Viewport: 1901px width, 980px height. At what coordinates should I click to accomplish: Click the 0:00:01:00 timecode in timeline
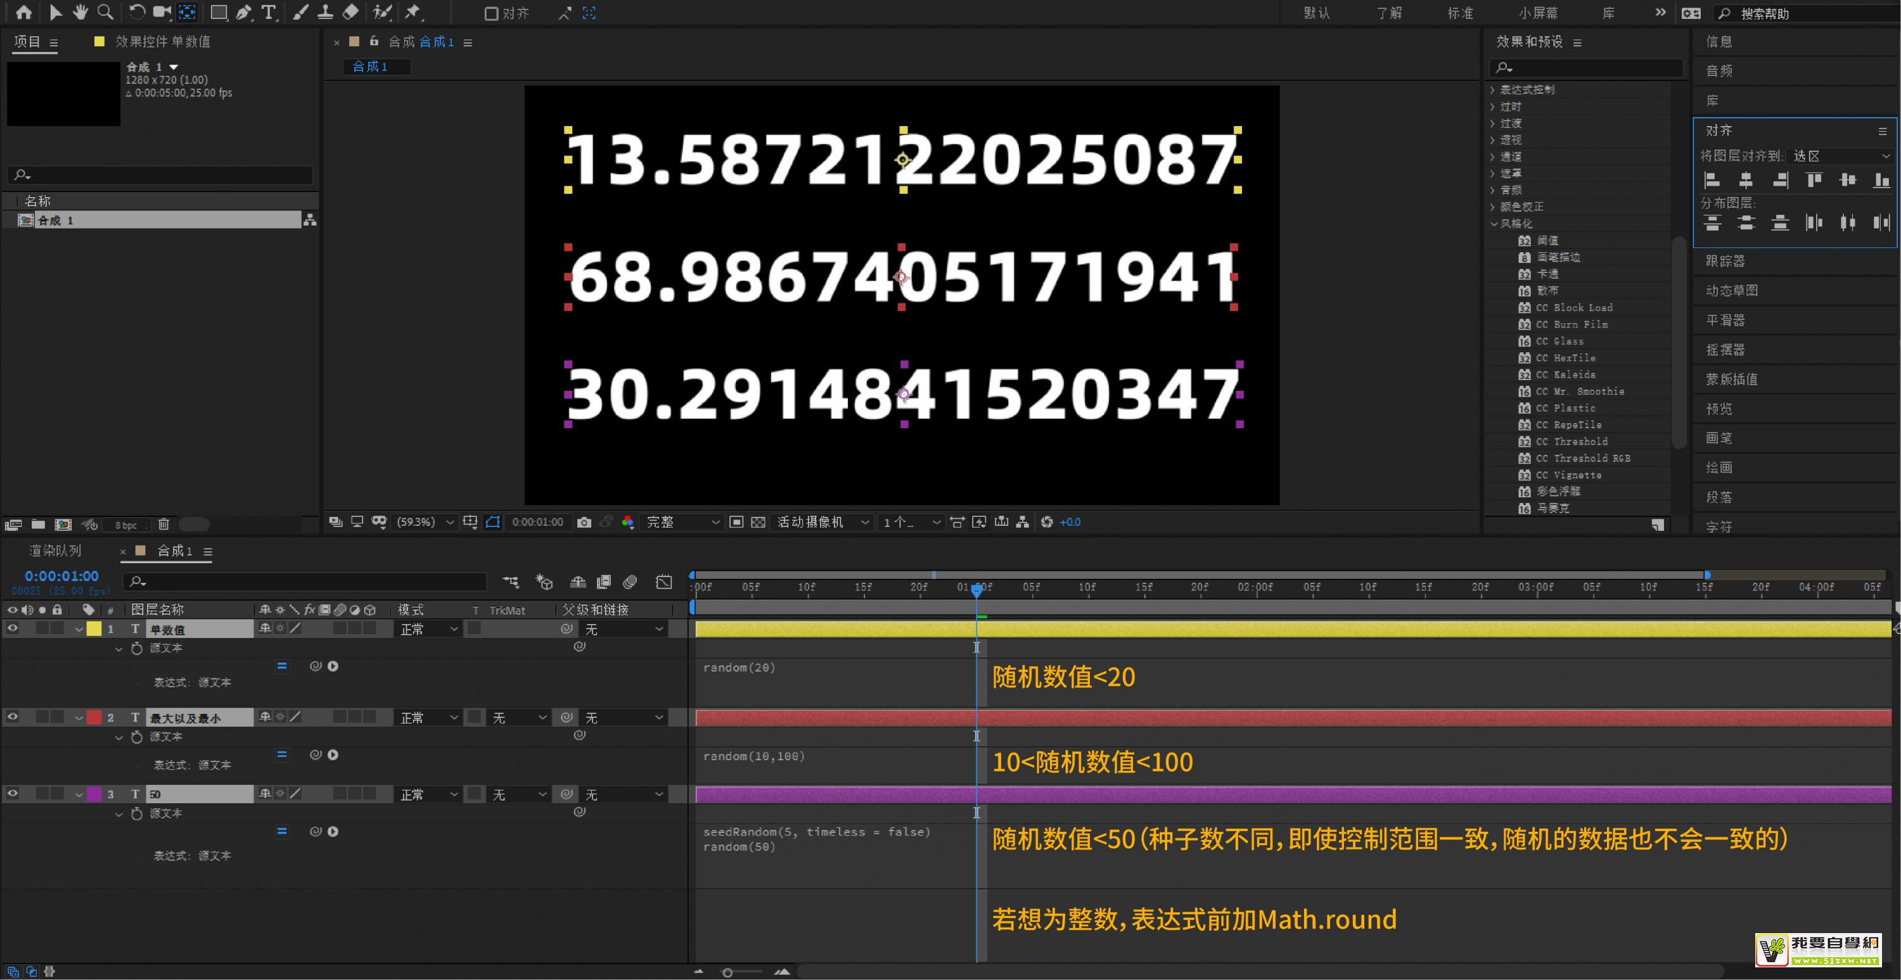(61, 576)
